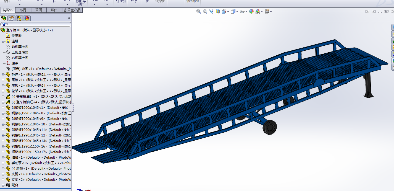Click the Hide/Show Items glasses icon
The width and height of the screenshot is (394, 191).
(x=242, y=11)
